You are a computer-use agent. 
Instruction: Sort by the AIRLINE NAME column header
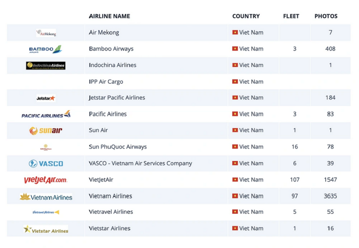(x=109, y=16)
